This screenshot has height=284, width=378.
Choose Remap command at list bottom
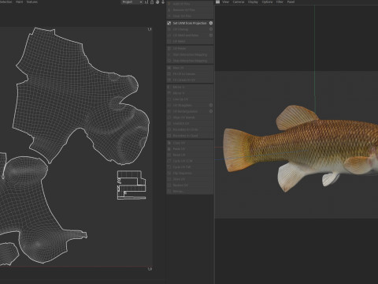pyautogui.click(x=190, y=192)
